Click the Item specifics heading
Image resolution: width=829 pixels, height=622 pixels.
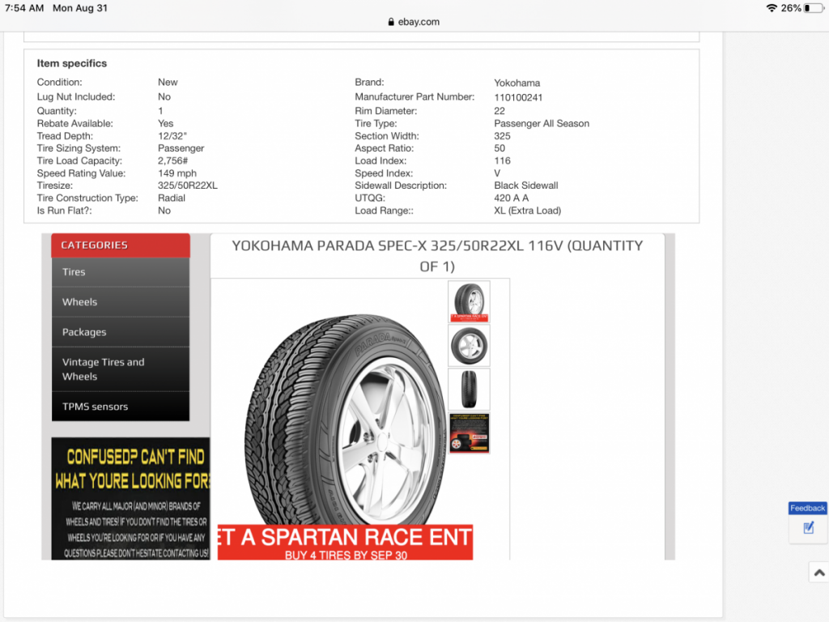(72, 63)
